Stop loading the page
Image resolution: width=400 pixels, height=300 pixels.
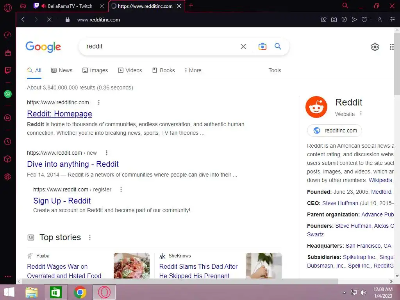(49, 20)
